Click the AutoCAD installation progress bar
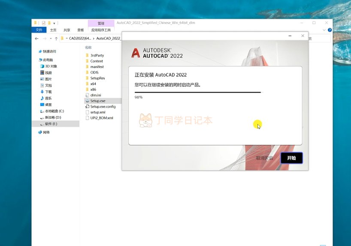The width and height of the screenshot is (351, 246). 197,92
